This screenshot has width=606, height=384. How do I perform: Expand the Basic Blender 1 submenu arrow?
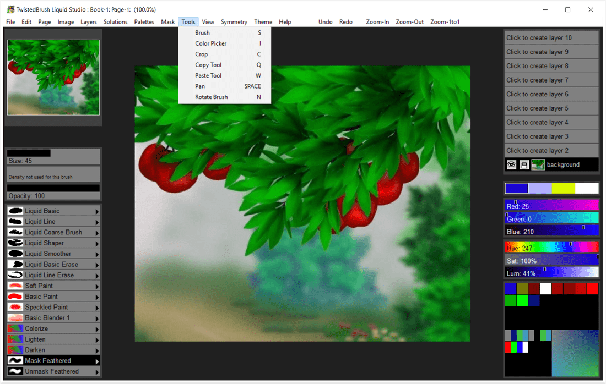(97, 319)
